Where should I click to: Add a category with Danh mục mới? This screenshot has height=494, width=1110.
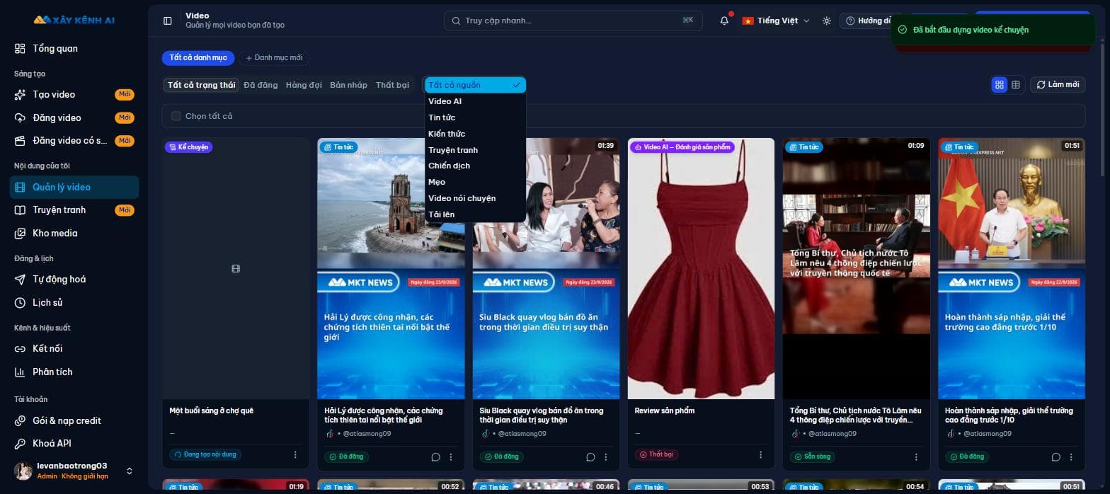274,58
